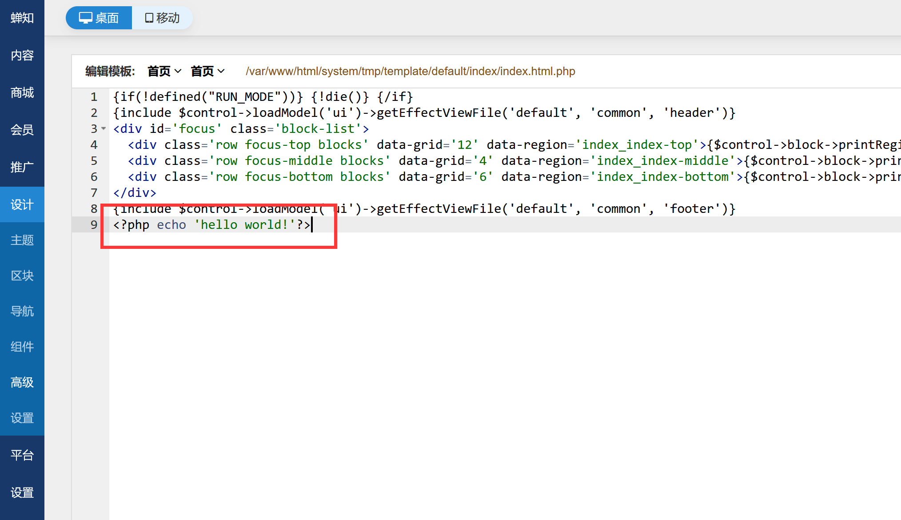Open the 蝉知 logo menu
This screenshot has height=520, width=901.
coord(22,18)
